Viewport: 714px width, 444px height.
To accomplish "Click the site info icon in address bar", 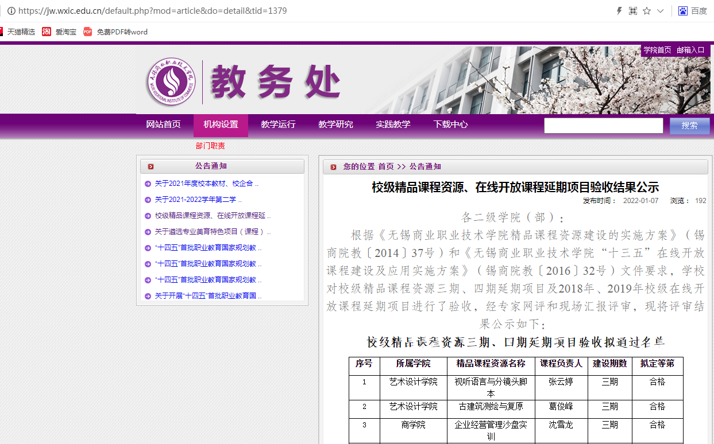I will click(x=11, y=11).
